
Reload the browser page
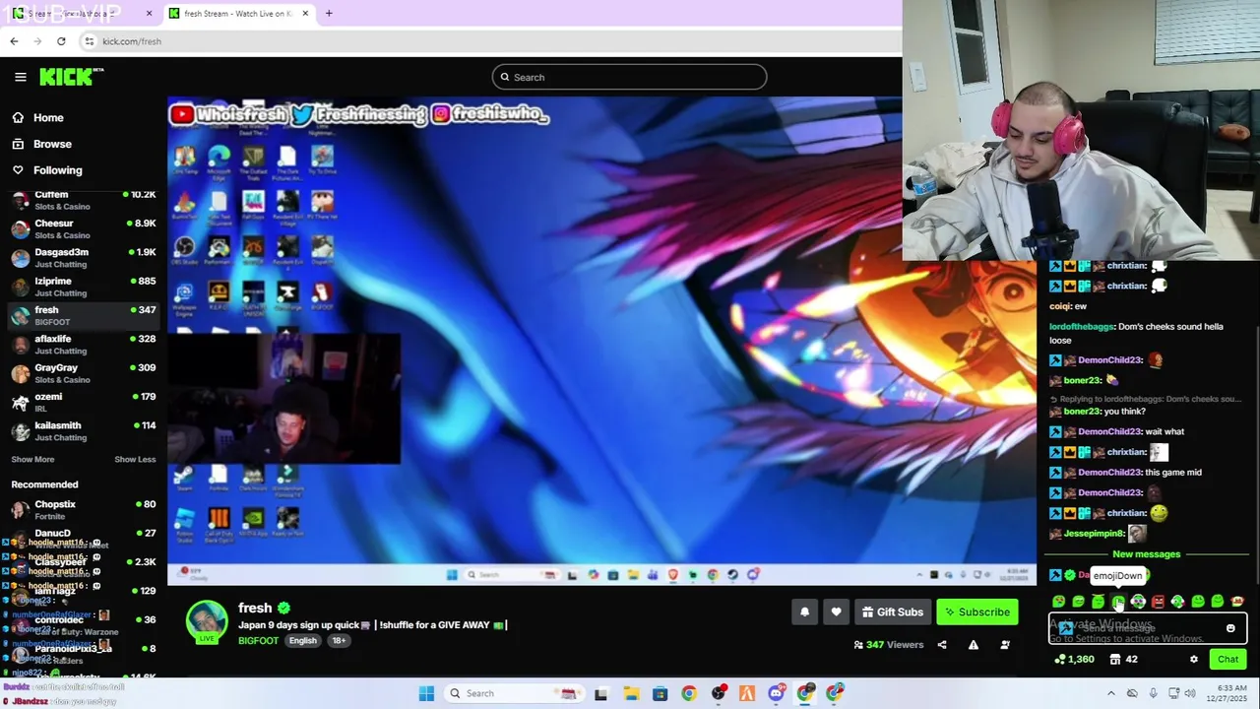61,41
